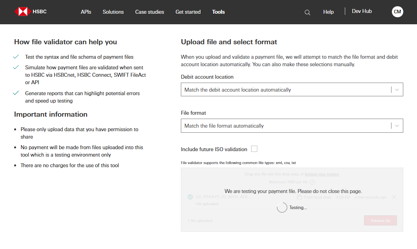Open the CM user profile avatar

[x=397, y=12]
